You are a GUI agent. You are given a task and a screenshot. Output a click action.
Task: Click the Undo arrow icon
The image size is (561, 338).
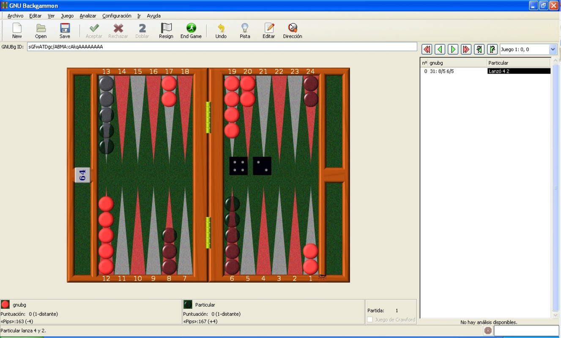click(x=220, y=30)
